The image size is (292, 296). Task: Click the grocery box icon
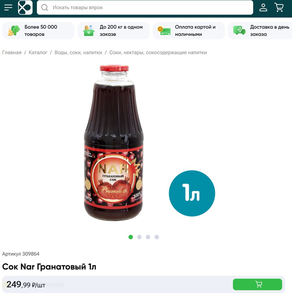(89, 31)
